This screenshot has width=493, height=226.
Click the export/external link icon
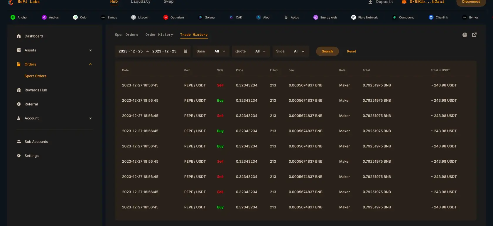[474, 35]
